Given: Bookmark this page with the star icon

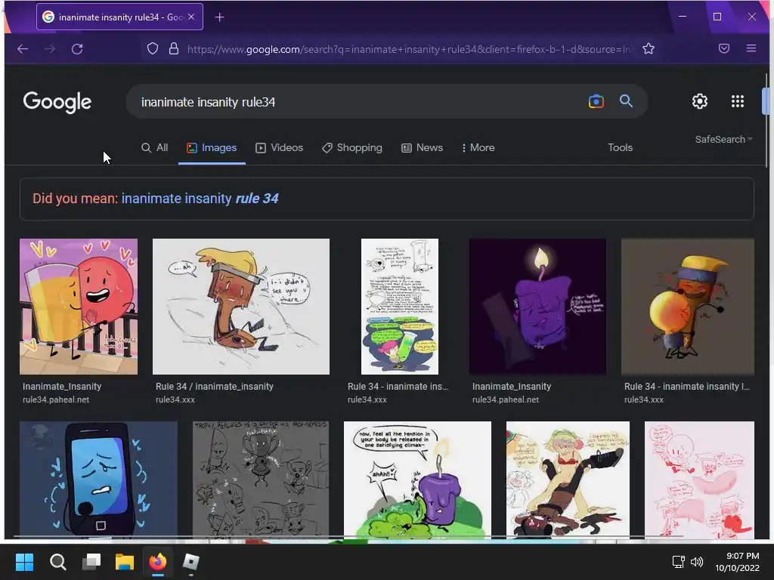Looking at the screenshot, I should [649, 49].
